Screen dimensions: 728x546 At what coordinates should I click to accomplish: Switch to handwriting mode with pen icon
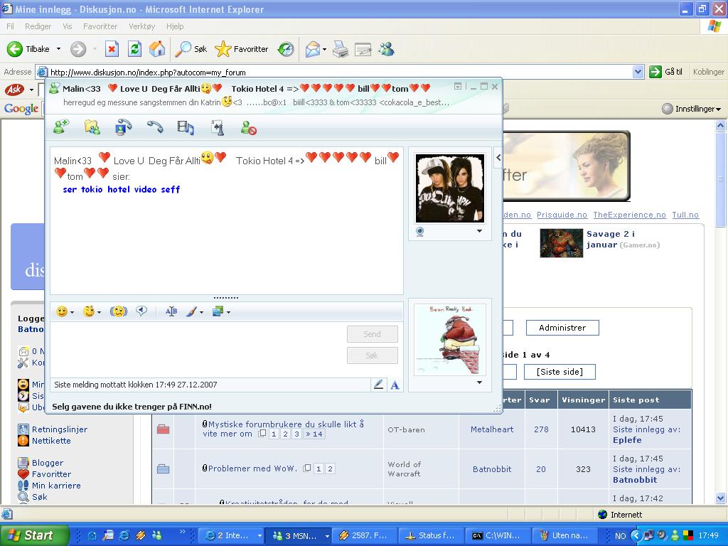(378, 385)
